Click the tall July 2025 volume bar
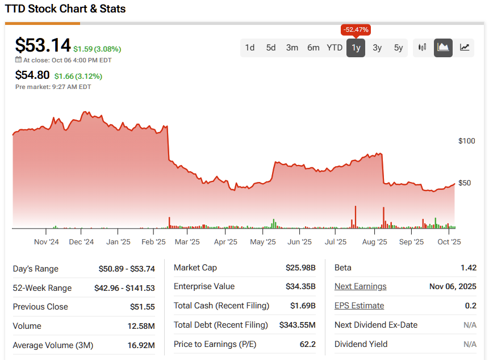This screenshot has width=489, height=360. point(356,217)
